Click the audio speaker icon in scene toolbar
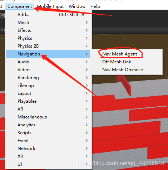 [x=3, y=30]
